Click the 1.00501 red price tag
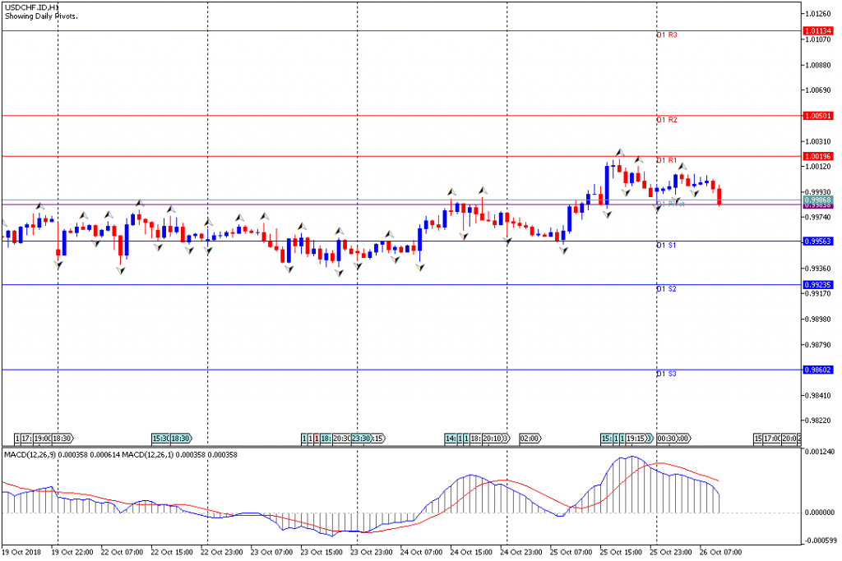This screenshot has width=842, height=561. (x=819, y=116)
